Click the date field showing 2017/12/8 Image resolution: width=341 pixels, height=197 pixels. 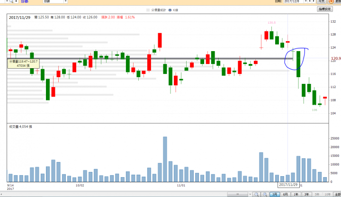293,1
